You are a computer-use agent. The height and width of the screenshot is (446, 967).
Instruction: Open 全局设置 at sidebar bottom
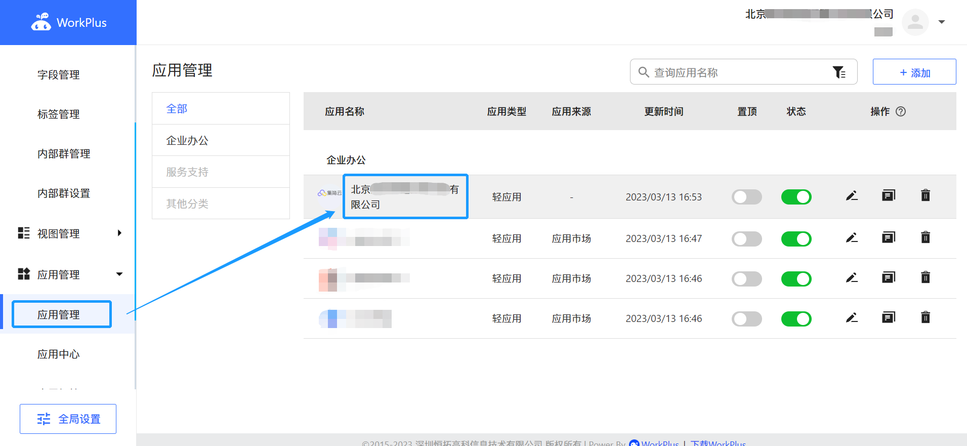[68, 419]
